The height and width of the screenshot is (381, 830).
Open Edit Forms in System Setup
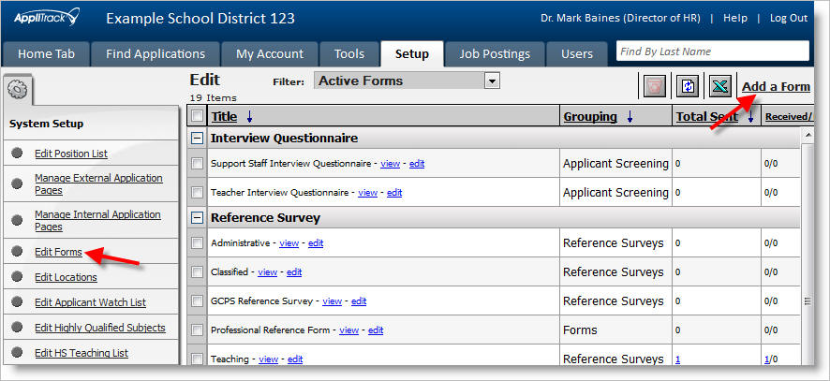58,252
